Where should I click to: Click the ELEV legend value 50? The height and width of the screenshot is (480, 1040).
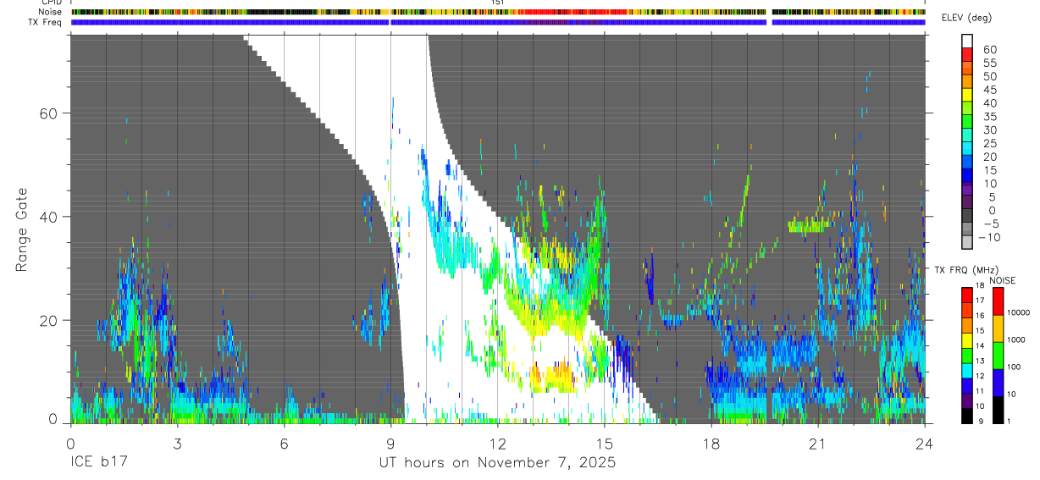click(990, 76)
